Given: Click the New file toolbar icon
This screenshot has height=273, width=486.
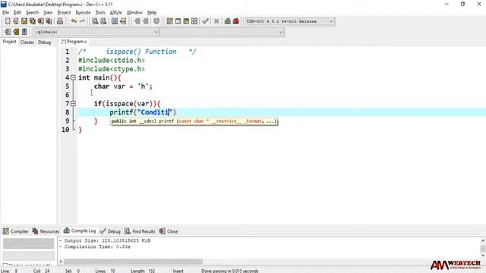Looking at the screenshot, I should pos(8,21).
